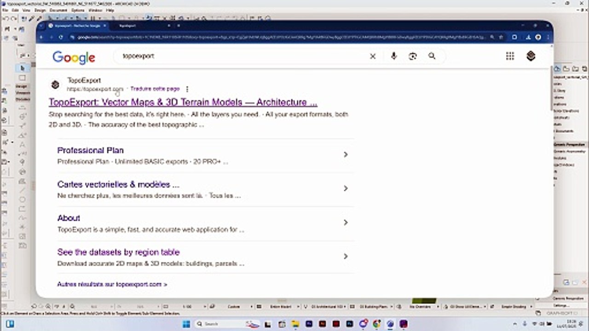This screenshot has width=589, height=331.
Task: Open the File Explorer taskbar icon
Action: coord(294,324)
